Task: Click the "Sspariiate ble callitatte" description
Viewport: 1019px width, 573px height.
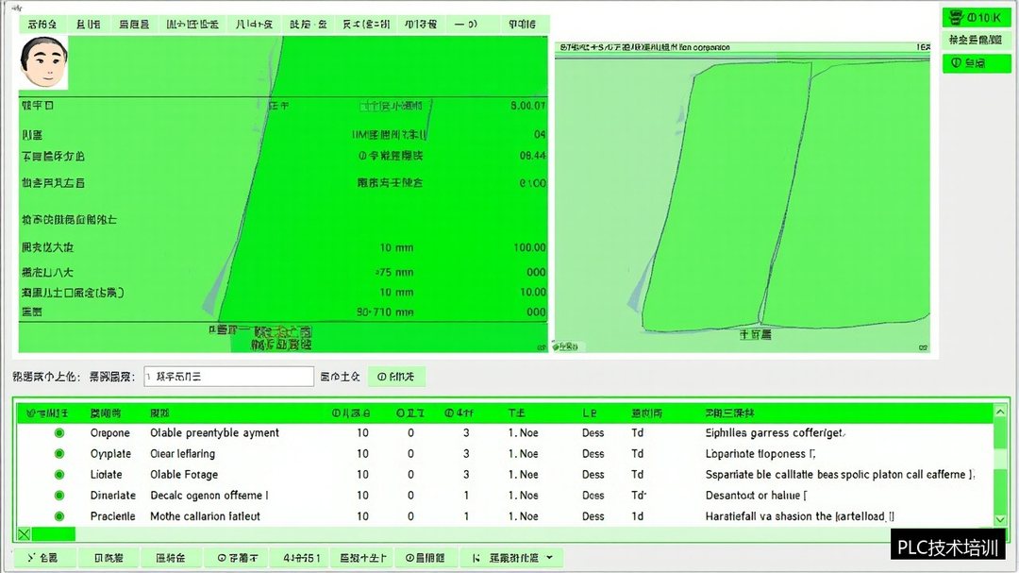Action: coord(840,475)
